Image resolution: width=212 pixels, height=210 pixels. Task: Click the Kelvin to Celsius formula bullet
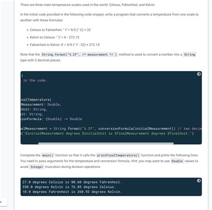coord(55,37)
